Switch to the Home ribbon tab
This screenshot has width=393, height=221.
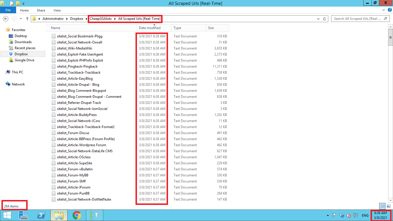pos(24,10)
